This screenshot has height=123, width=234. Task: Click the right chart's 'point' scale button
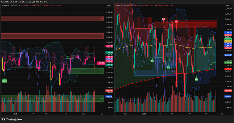(228, 6)
